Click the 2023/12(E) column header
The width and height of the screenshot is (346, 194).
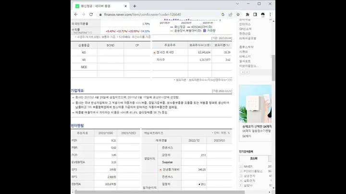(129, 133)
